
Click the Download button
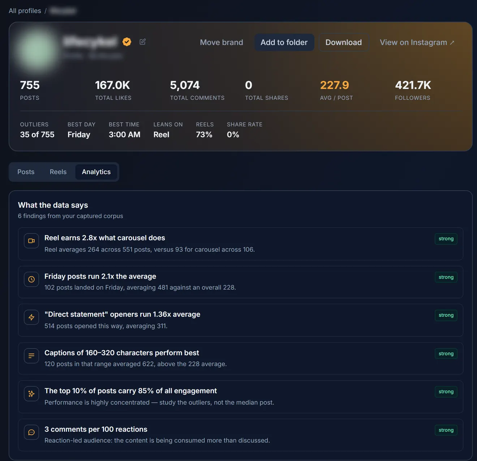click(x=344, y=42)
